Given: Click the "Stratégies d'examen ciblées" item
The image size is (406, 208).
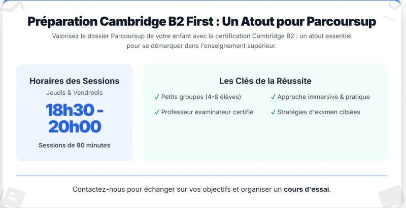Looking at the screenshot, I should point(319,112).
